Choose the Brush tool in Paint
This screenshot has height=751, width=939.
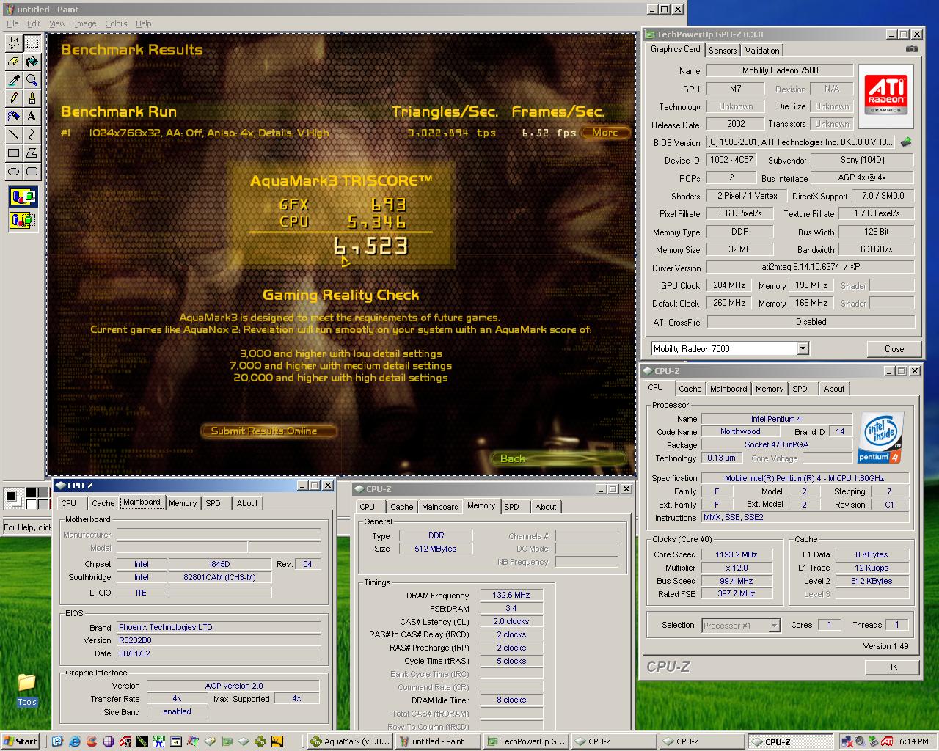tap(32, 98)
